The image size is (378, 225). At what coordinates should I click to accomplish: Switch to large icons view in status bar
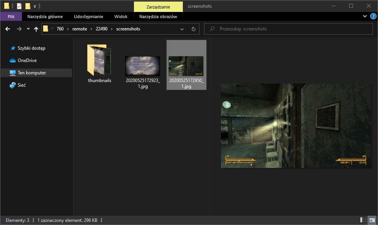pyautogui.click(x=372, y=220)
